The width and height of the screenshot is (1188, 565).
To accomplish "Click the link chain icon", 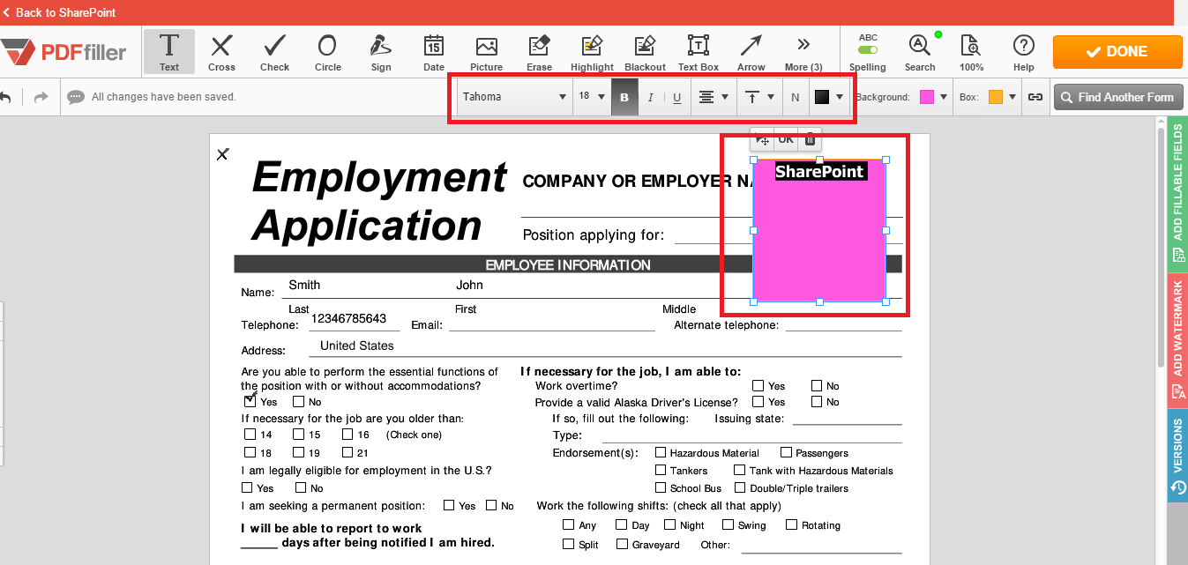I will (x=1035, y=97).
